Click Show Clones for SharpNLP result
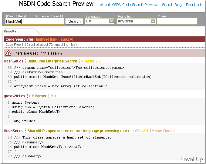206x164 pixels. pyautogui.click(x=163, y=131)
